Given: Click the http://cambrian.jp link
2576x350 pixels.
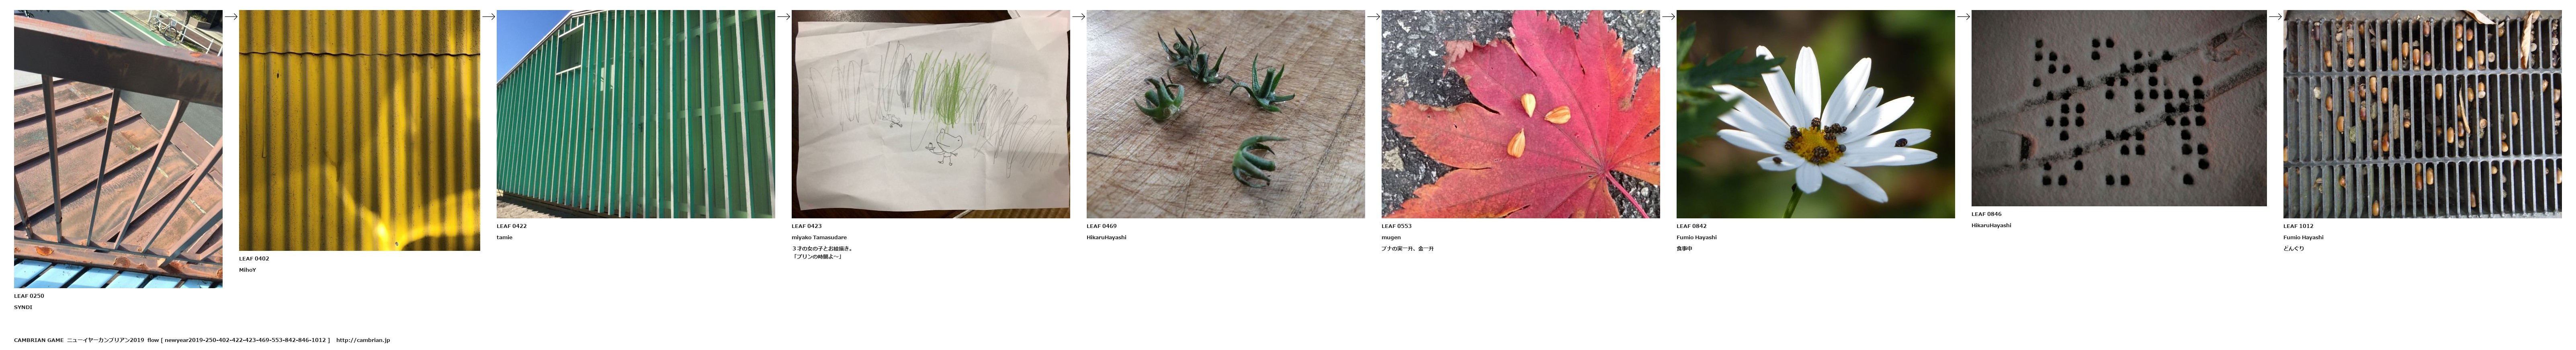Looking at the screenshot, I should [x=363, y=340].
